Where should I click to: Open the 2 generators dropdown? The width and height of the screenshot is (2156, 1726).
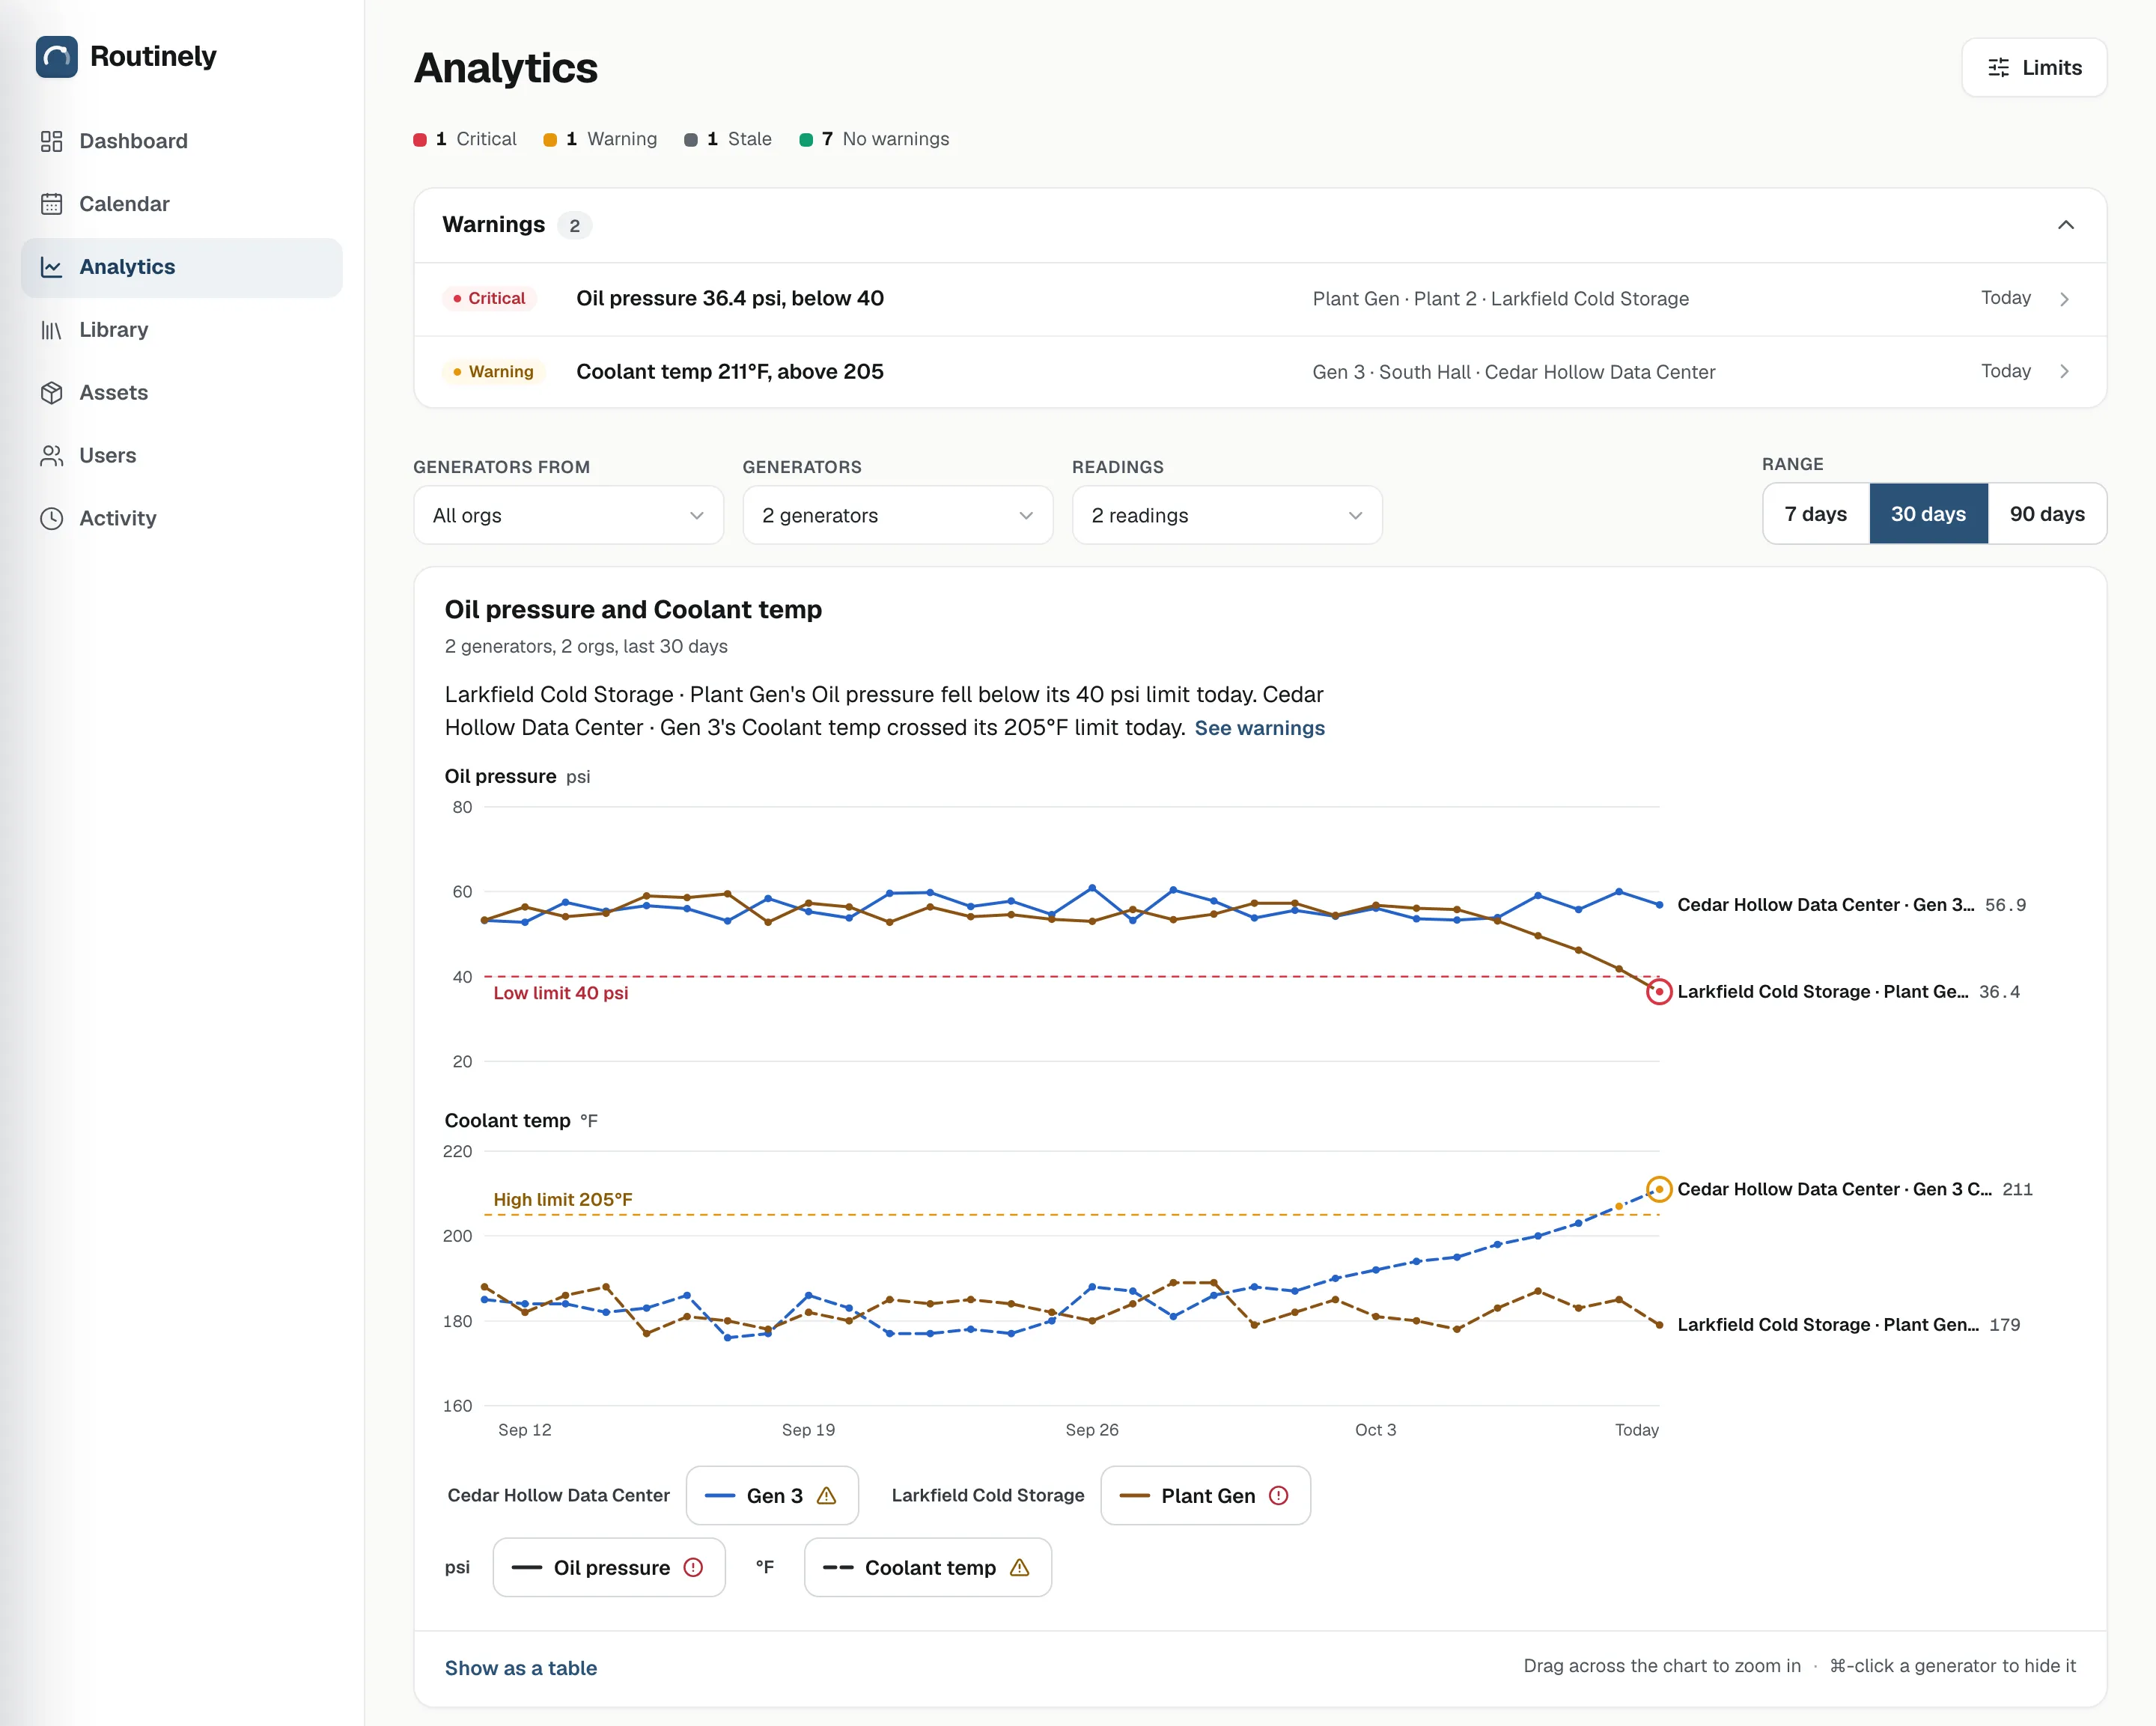click(897, 516)
